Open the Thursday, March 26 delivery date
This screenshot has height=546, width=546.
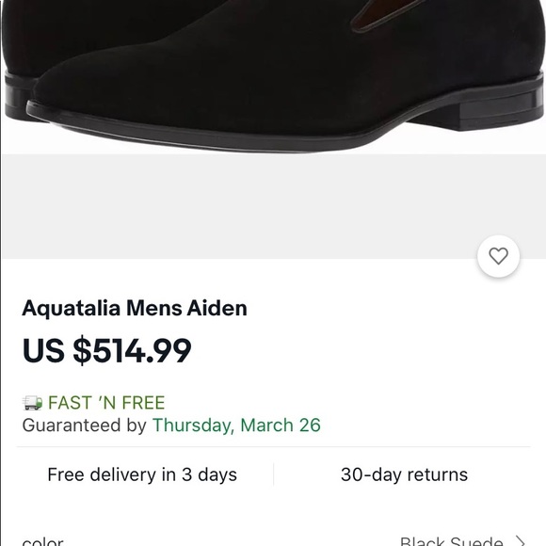point(236,426)
